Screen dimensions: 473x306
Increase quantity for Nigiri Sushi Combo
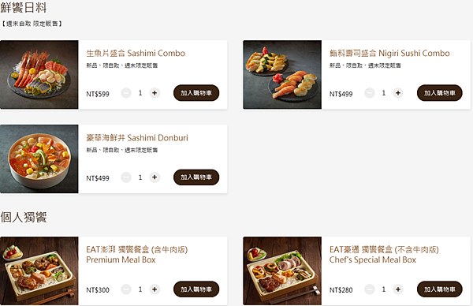[398, 93]
